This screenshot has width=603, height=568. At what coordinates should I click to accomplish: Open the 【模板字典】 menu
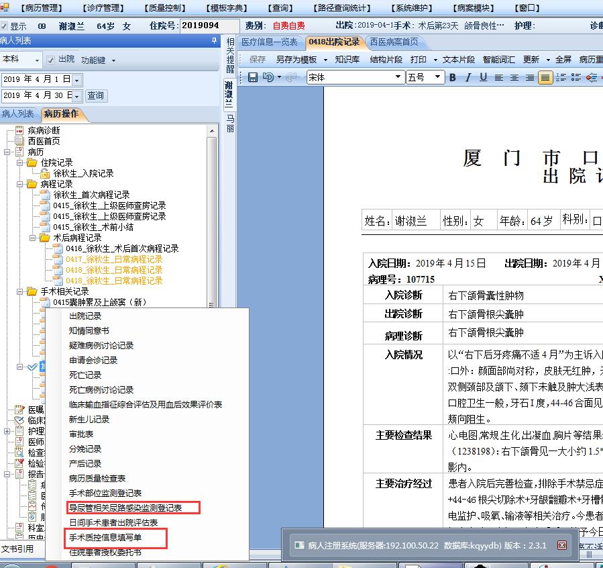227,8
